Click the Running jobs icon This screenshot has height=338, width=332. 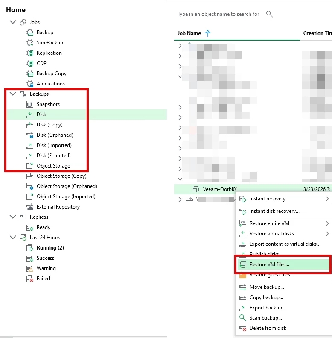(x=30, y=248)
